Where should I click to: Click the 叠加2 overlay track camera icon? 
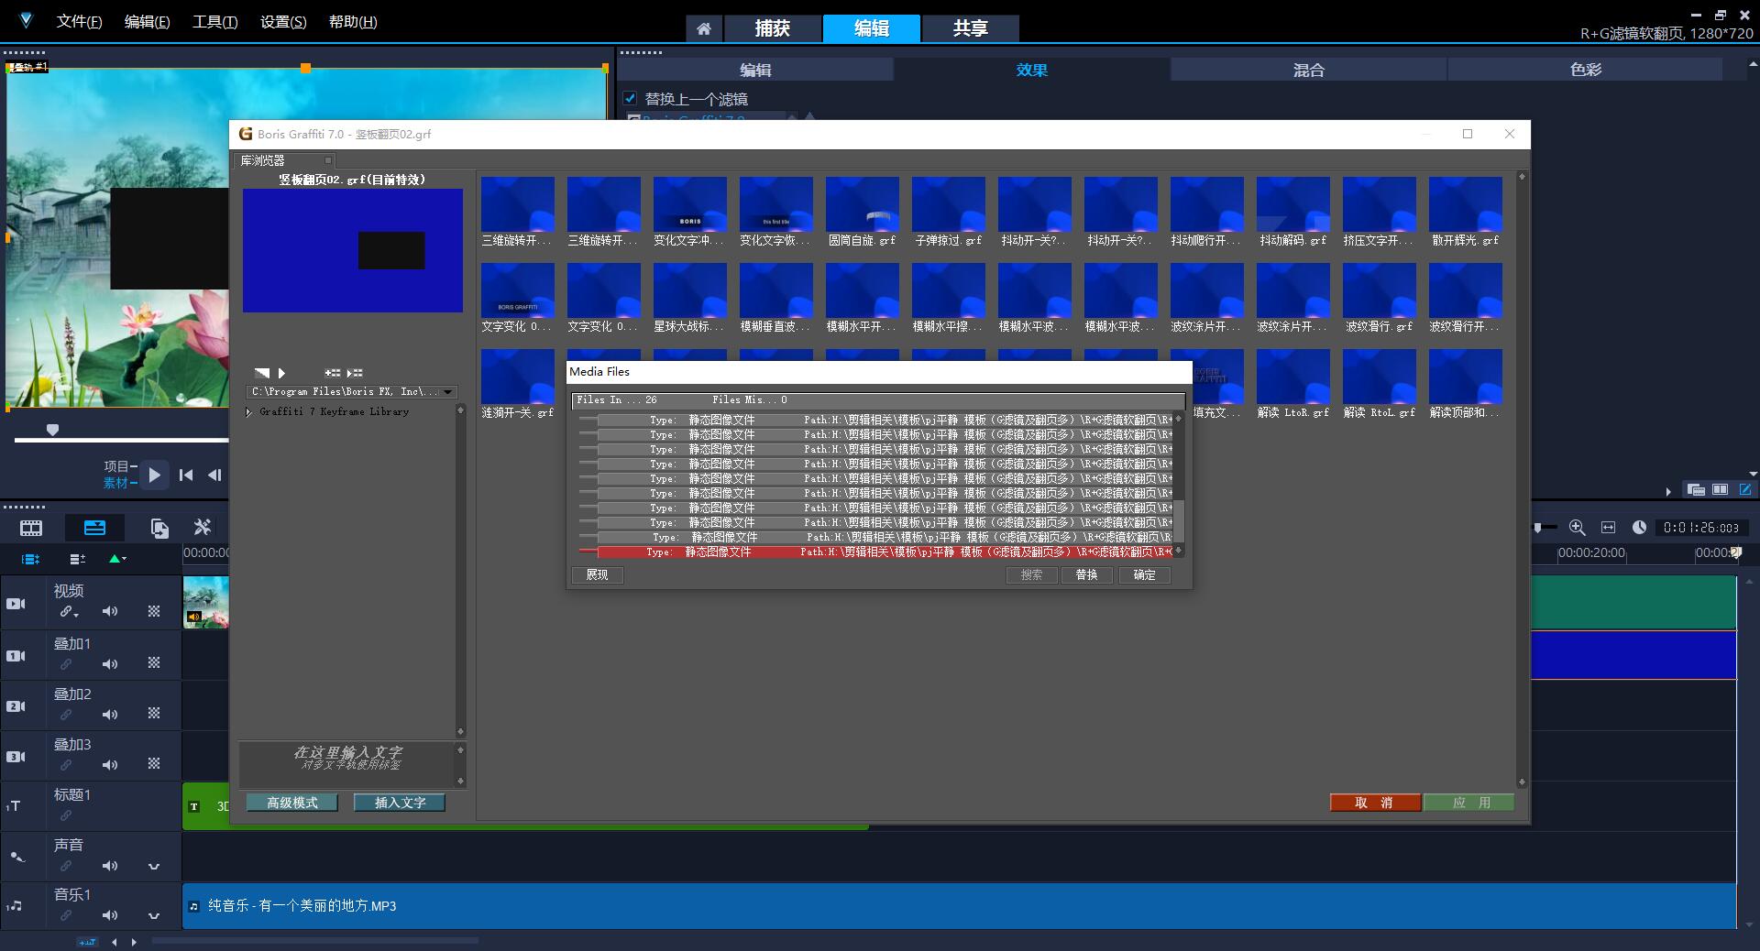tap(16, 706)
